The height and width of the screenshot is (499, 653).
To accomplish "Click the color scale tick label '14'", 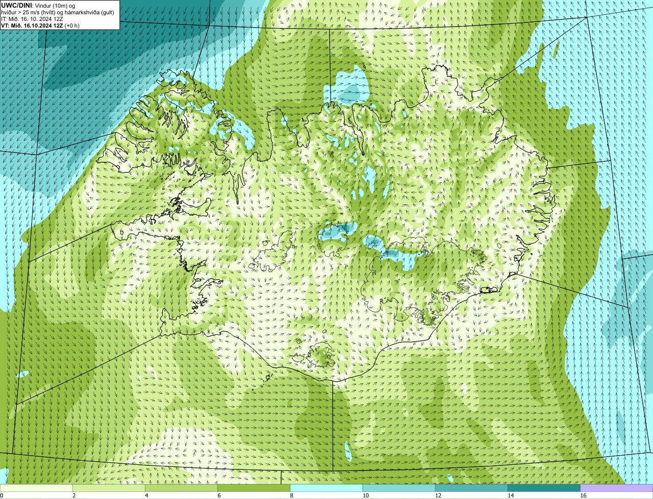I will click(x=511, y=495).
